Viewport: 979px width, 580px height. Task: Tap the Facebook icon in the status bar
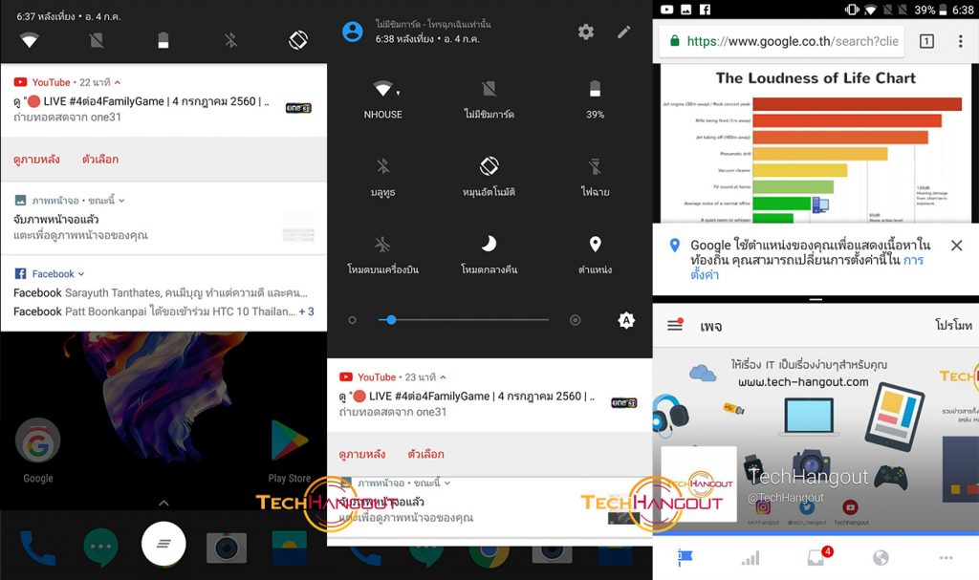click(705, 10)
